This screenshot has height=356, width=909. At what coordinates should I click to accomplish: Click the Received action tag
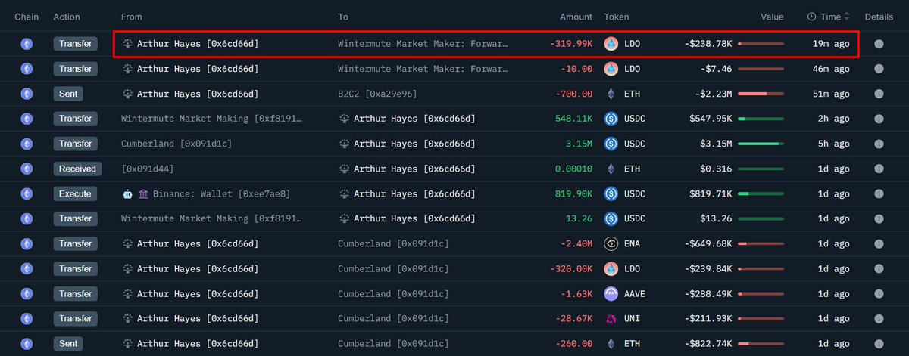coord(76,169)
